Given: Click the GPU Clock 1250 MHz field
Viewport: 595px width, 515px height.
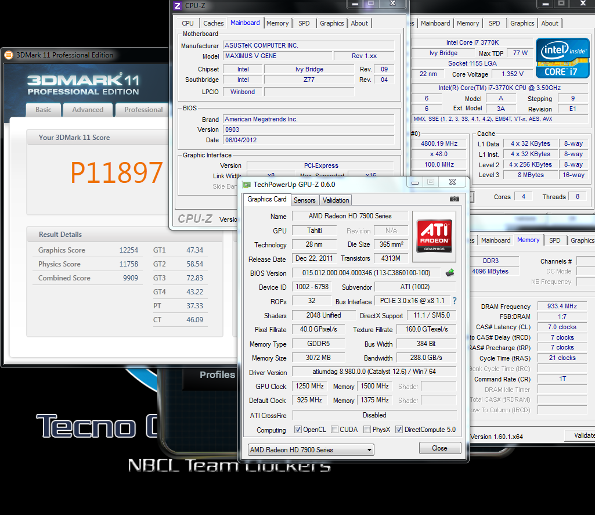Looking at the screenshot, I should tap(309, 386).
